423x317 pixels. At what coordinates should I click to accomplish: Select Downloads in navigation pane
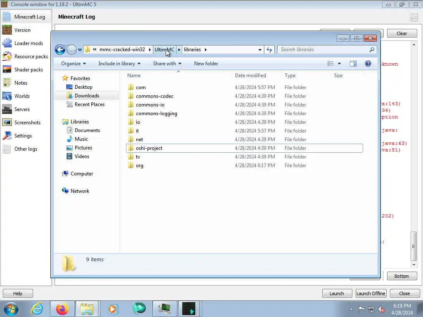click(87, 96)
